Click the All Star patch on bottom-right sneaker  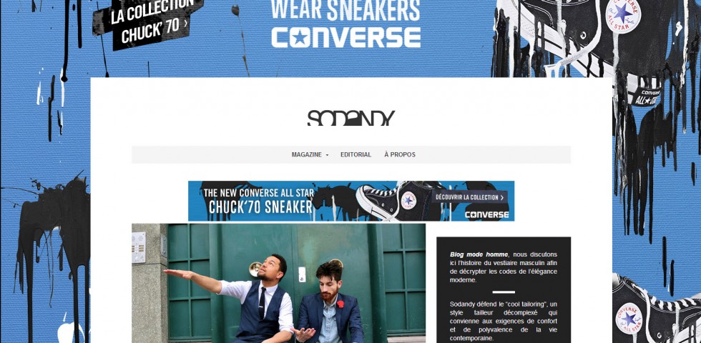click(x=629, y=318)
